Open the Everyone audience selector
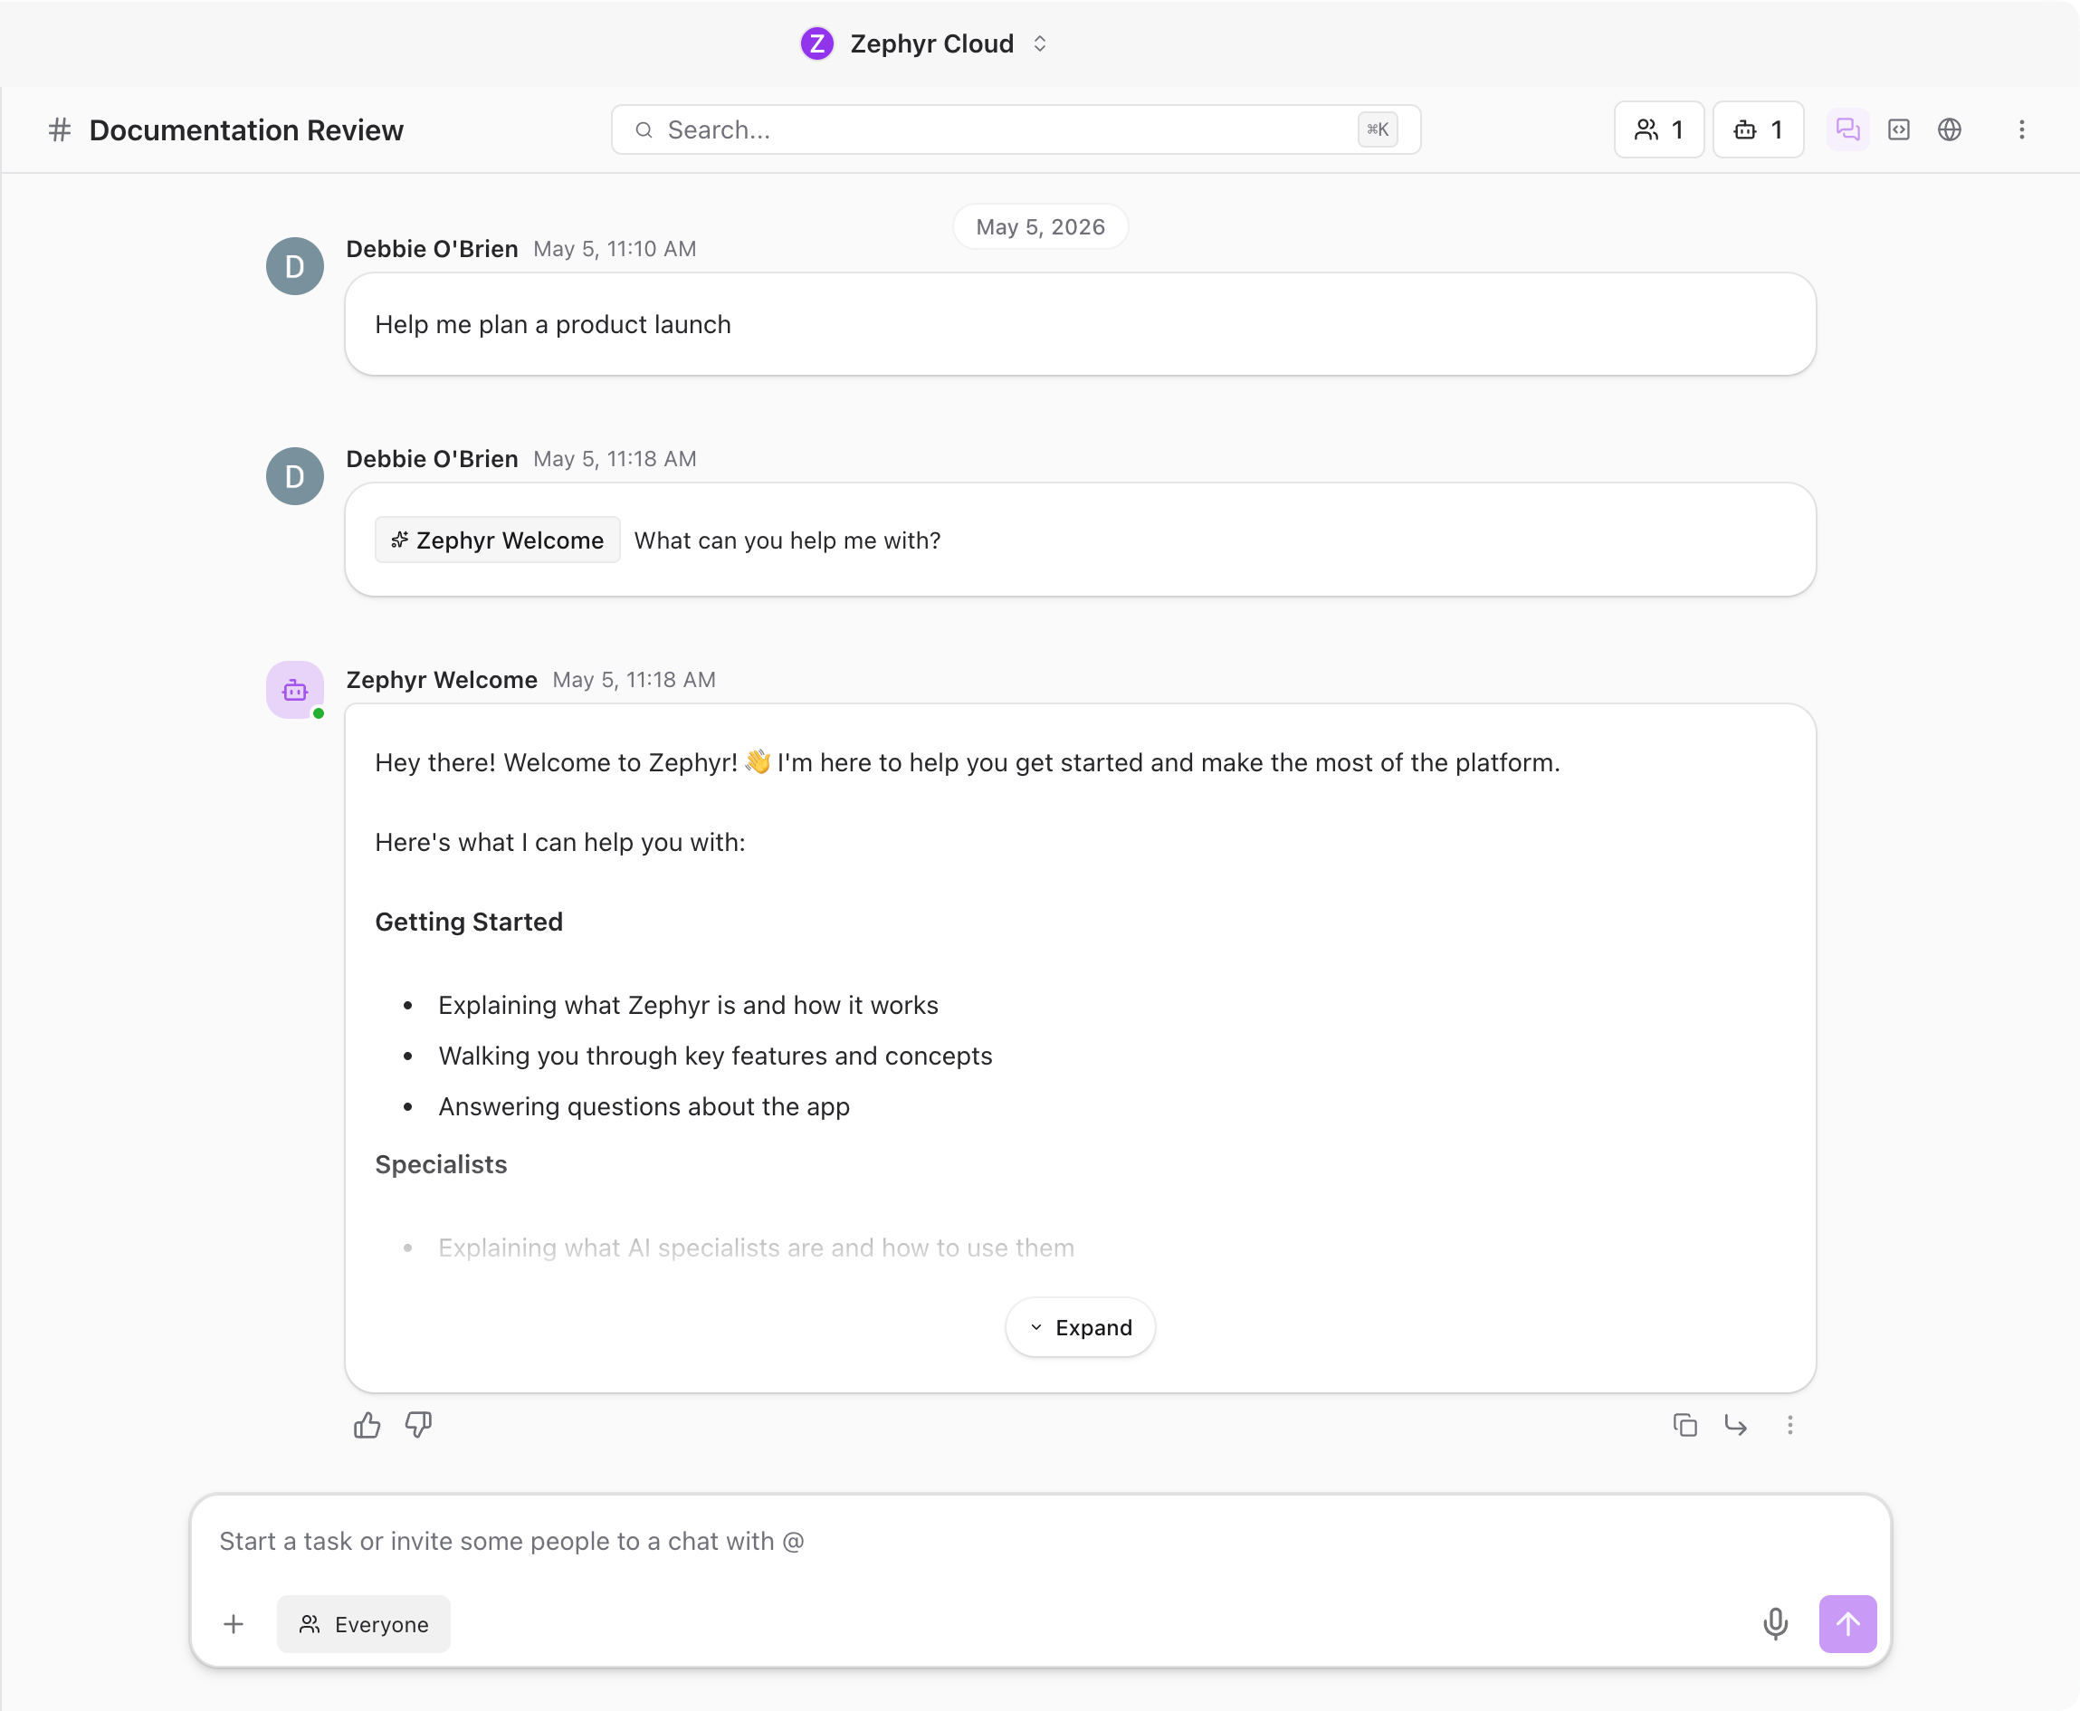Viewport: 2080px width, 1711px height. coord(364,1624)
